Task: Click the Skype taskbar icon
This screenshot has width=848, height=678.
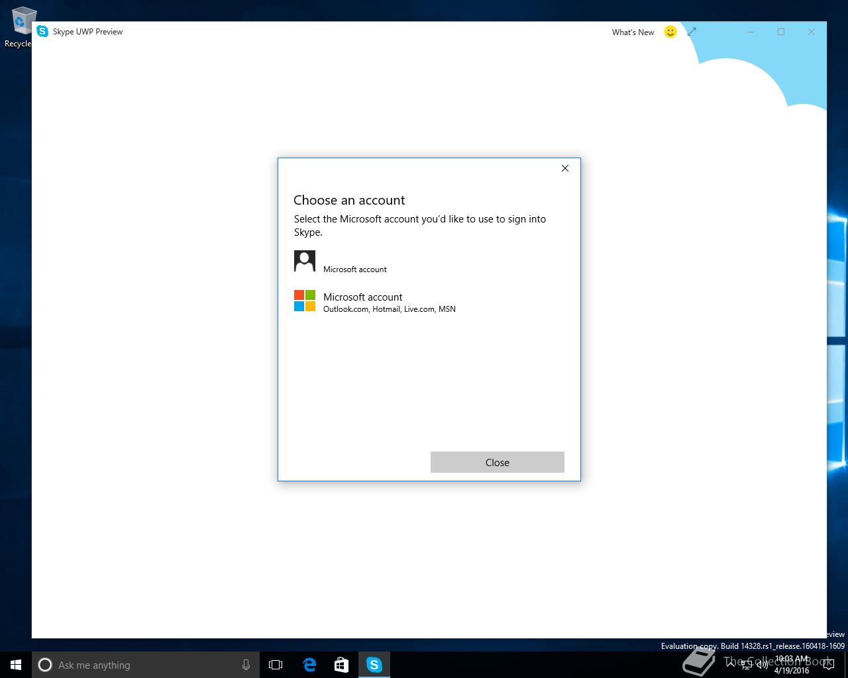Action: pyautogui.click(x=374, y=665)
